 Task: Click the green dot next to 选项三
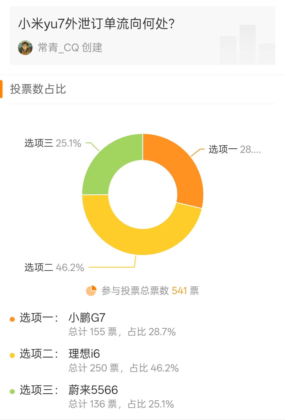12,391
